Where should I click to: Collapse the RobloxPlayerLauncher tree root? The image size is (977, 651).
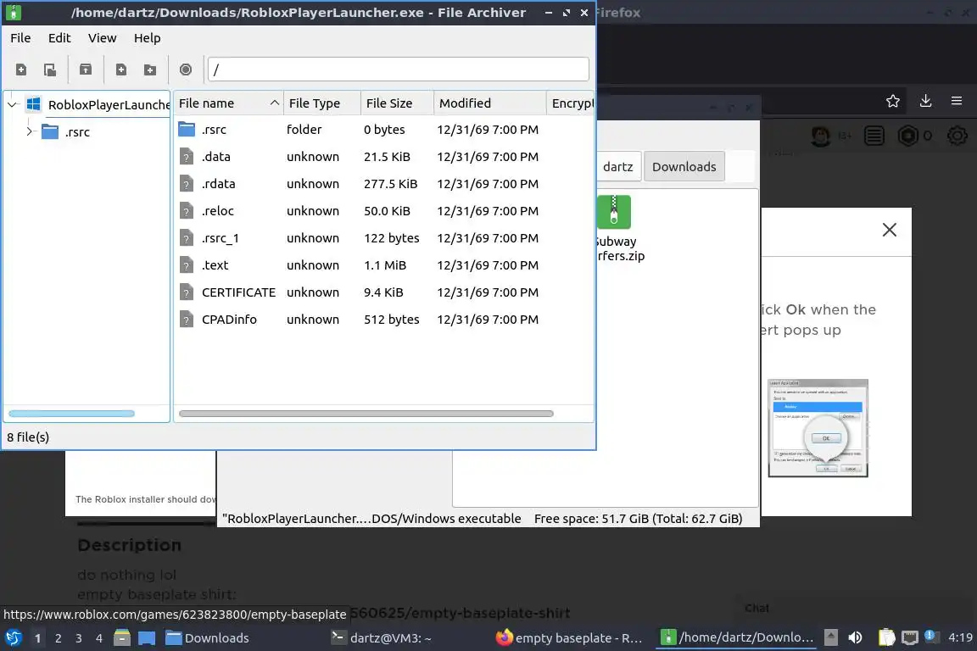13,104
